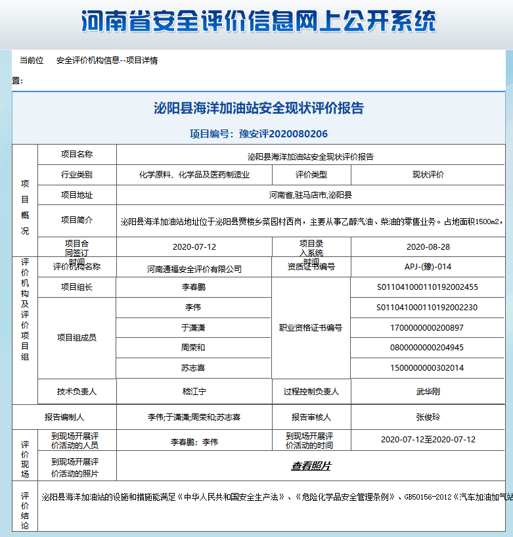Select certificate number S011041000110192002455
Image resolution: width=513 pixels, height=537 pixels.
point(428,287)
